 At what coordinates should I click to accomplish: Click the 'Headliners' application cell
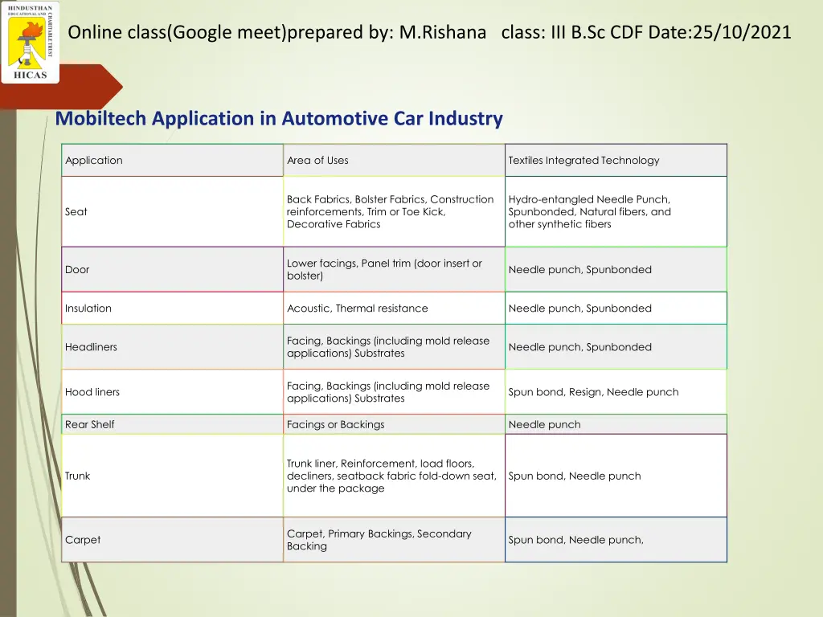[172, 347]
